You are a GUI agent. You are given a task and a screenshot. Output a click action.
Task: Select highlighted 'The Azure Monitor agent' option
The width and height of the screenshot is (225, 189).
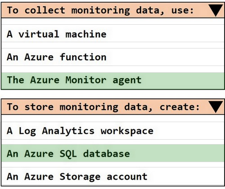click(113, 81)
